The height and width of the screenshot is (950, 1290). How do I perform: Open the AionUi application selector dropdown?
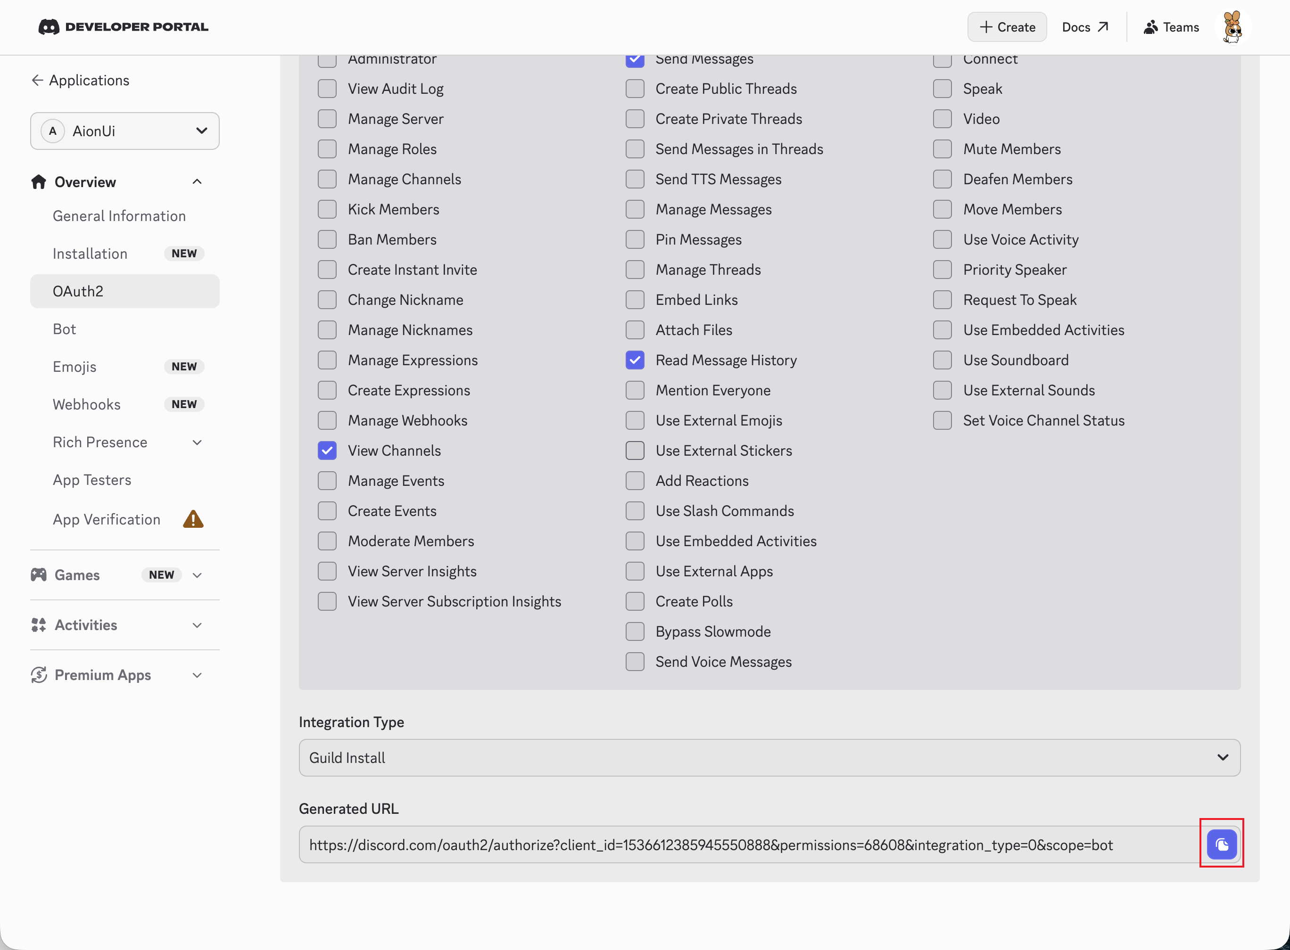125,131
